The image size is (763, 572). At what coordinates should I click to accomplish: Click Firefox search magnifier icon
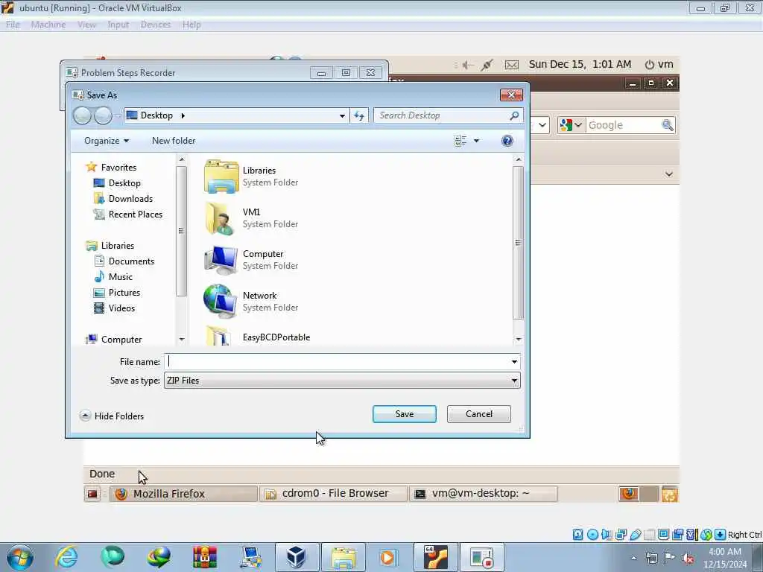click(x=668, y=125)
